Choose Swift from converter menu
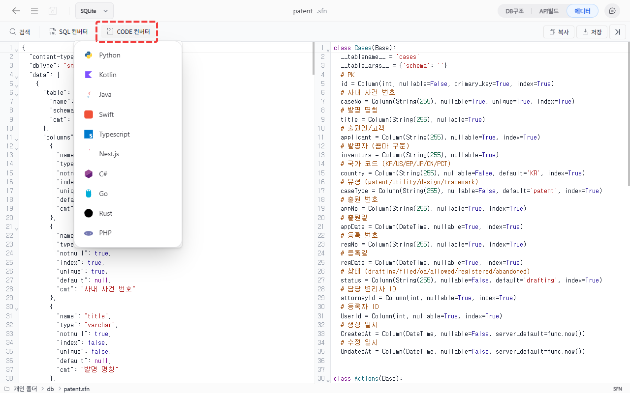 click(x=128, y=114)
